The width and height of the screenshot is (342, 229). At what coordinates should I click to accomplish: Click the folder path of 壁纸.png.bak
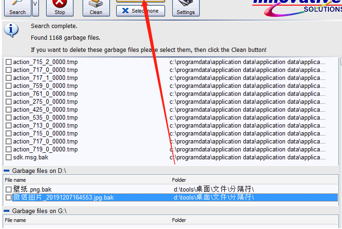pos(214,189)
